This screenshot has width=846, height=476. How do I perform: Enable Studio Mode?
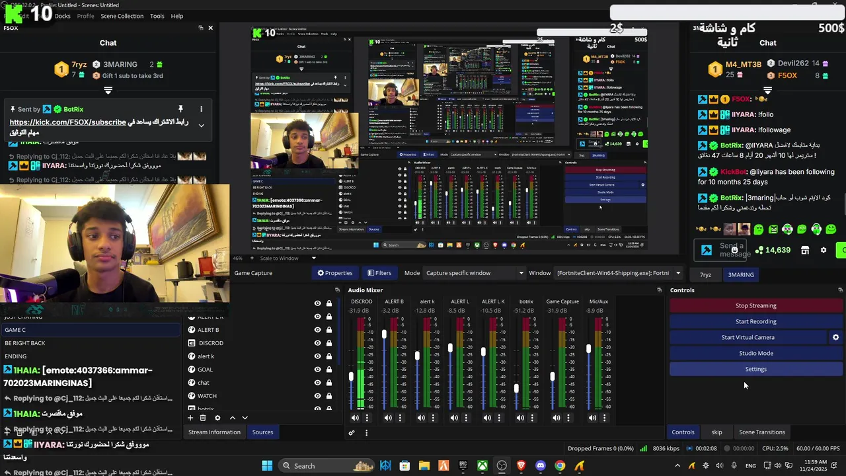click(756, 353)
